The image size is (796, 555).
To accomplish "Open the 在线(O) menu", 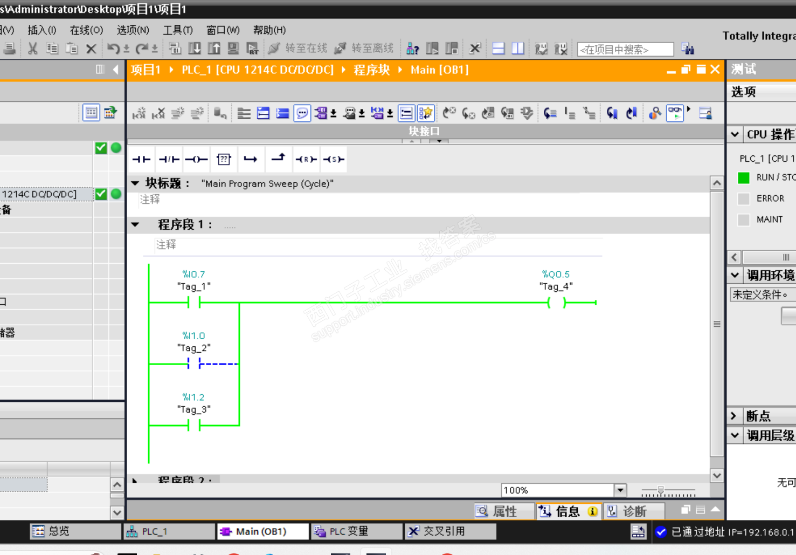I will [86, 30].
